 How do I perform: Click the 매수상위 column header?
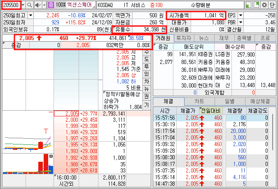[235, 47]
